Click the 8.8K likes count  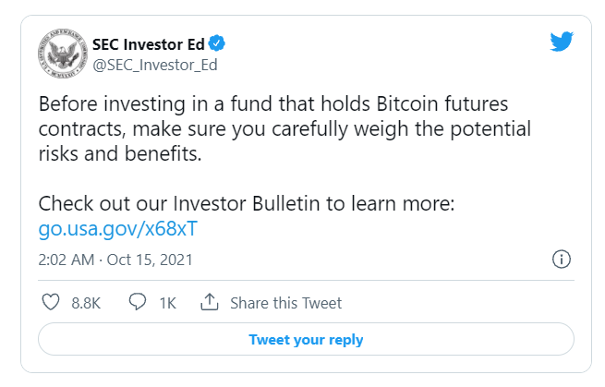click(x=85, y=303)
